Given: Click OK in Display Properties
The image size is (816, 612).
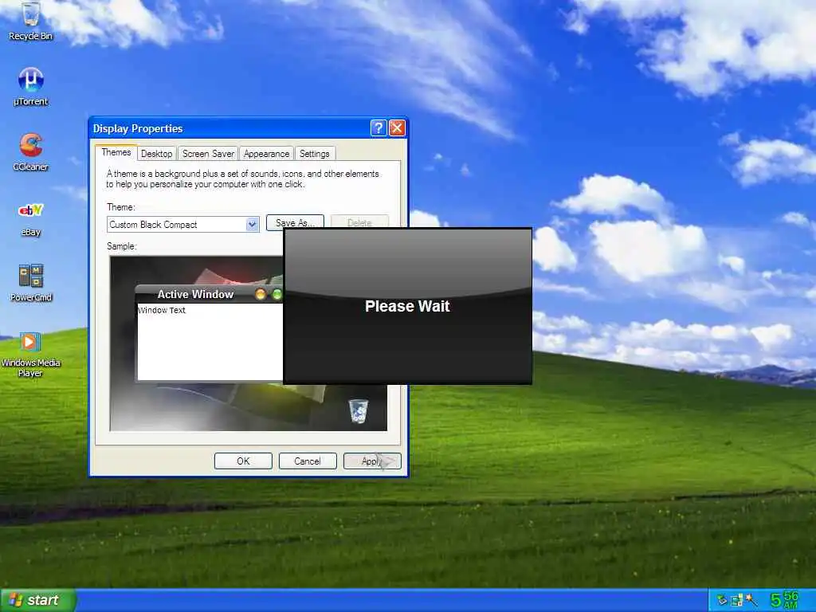Looking at the screenshot, I should [243, 461].
